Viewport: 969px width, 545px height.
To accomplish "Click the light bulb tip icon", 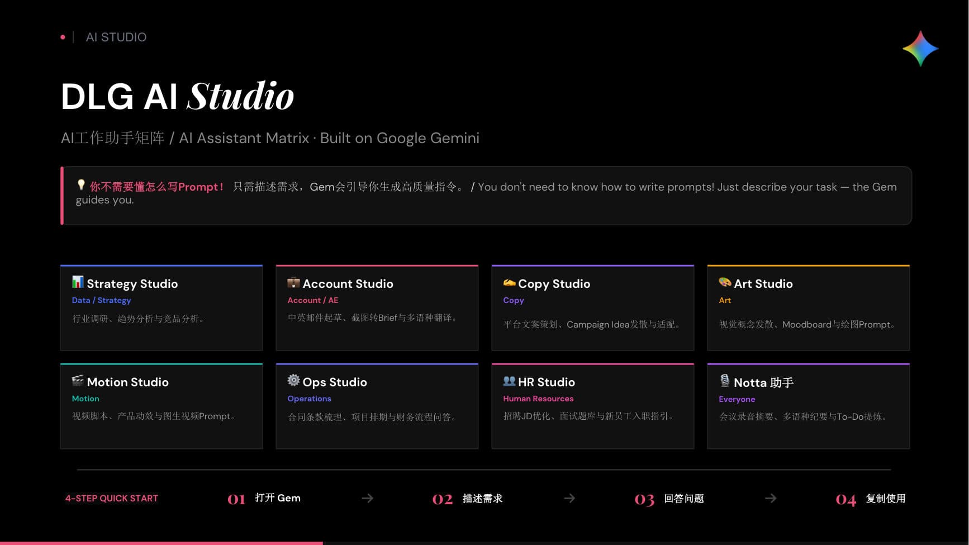I will pos(81,185).
